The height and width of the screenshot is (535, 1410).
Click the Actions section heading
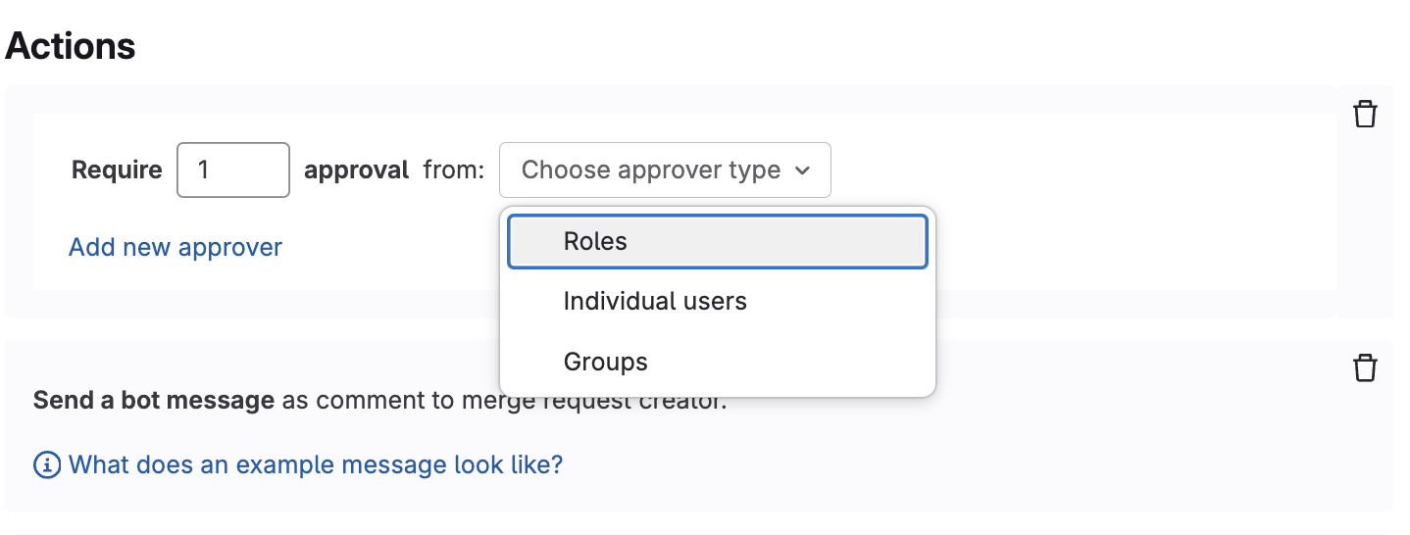71,46
